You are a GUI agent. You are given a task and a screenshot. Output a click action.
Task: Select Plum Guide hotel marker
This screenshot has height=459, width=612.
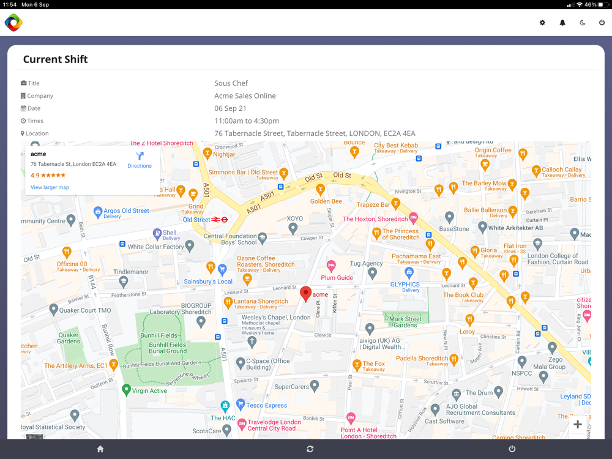click(331, 266)
